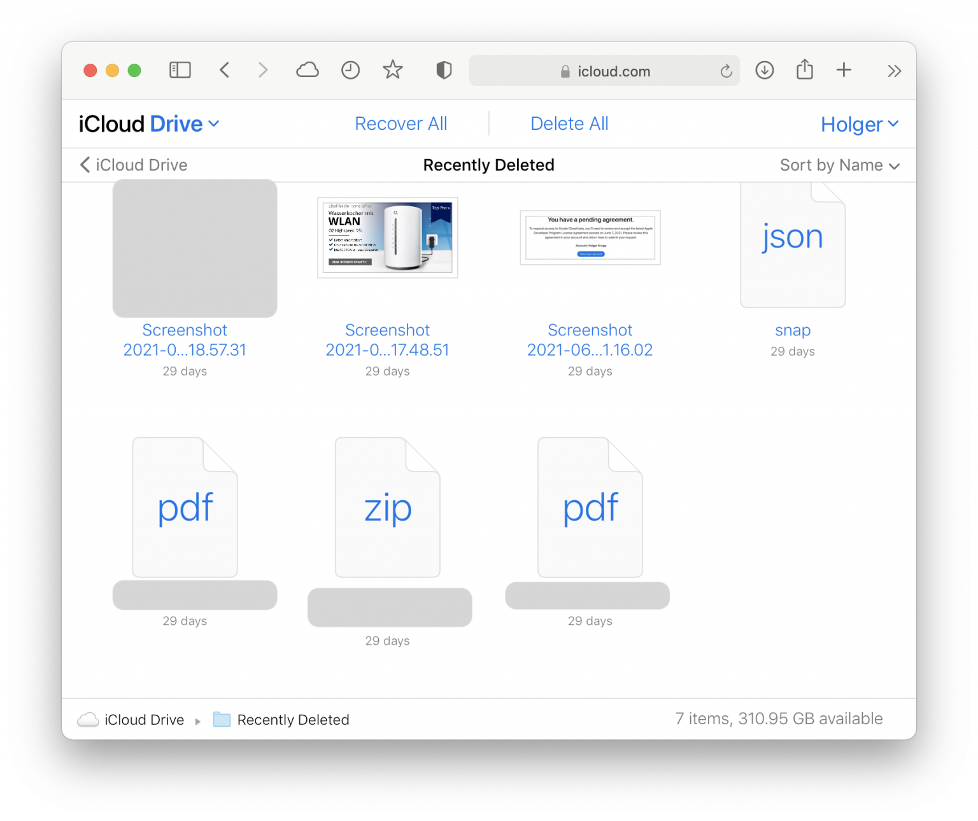
Task: Go back to previous page
Action: (224, 70)
